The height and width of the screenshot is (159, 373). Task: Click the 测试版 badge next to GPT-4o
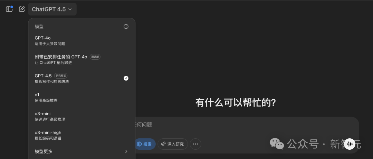[x=95, y=57]
